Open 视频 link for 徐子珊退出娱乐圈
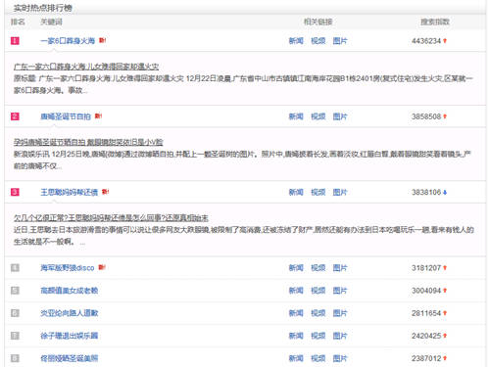Viewport: 490px width, 367px height. 318,336
